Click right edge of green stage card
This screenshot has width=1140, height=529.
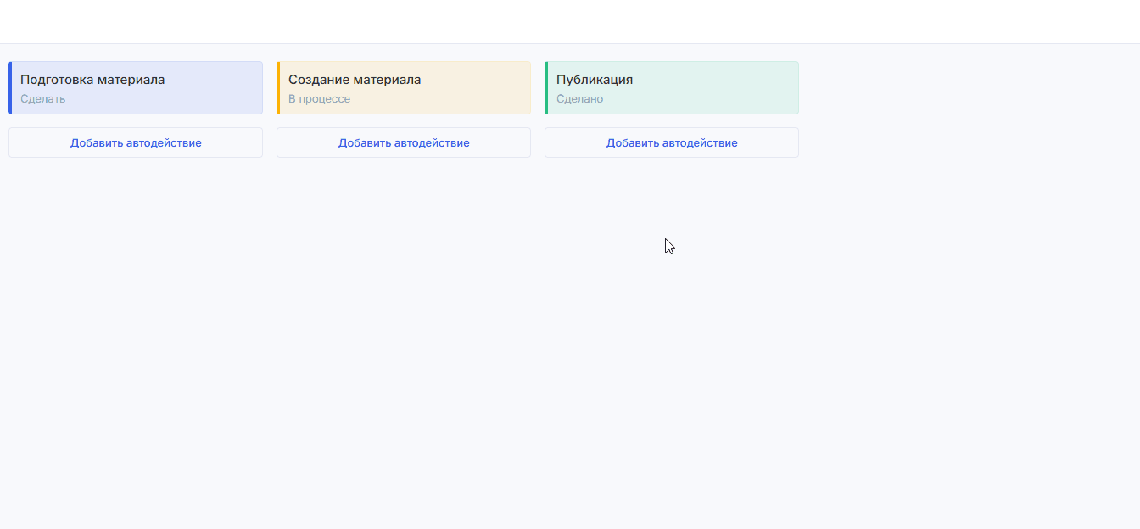point(795,87)
